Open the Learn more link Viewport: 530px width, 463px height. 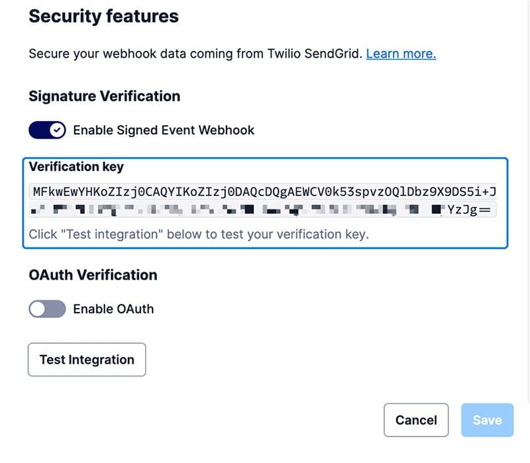click(400, 54)
